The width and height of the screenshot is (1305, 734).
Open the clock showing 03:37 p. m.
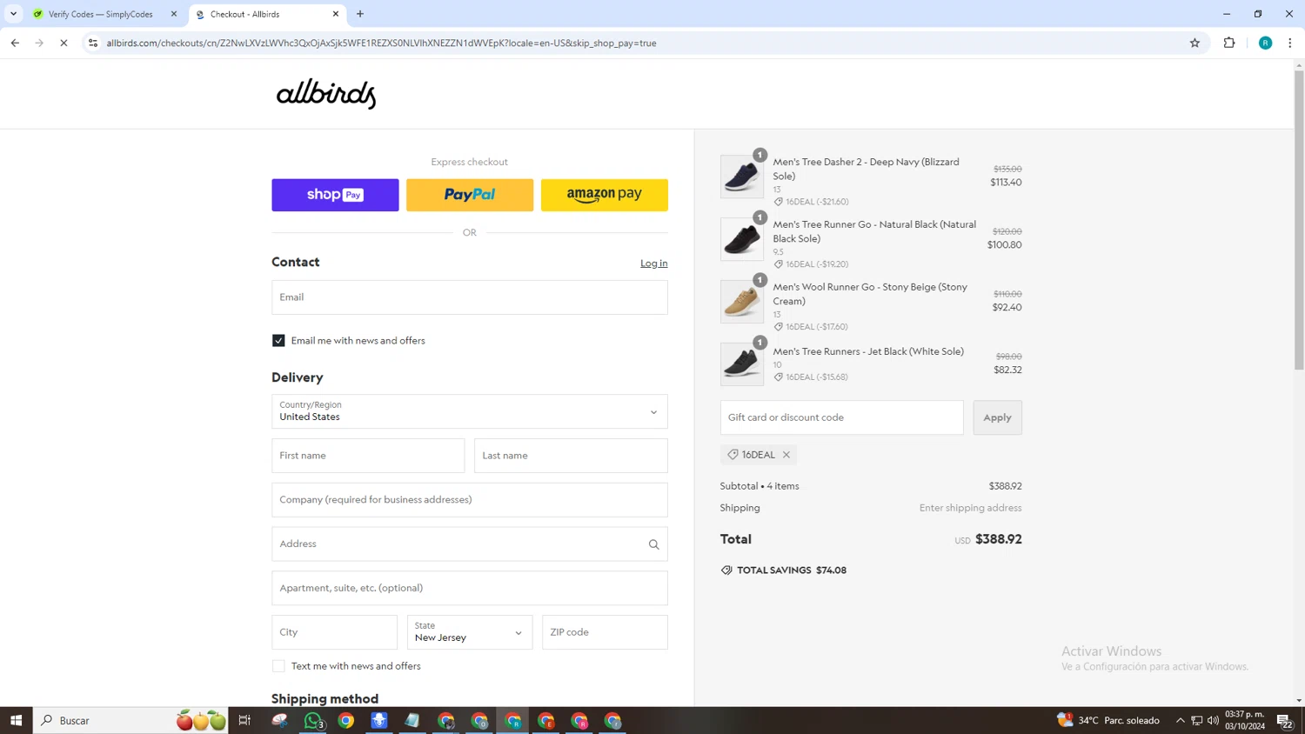pos(1245,720)
